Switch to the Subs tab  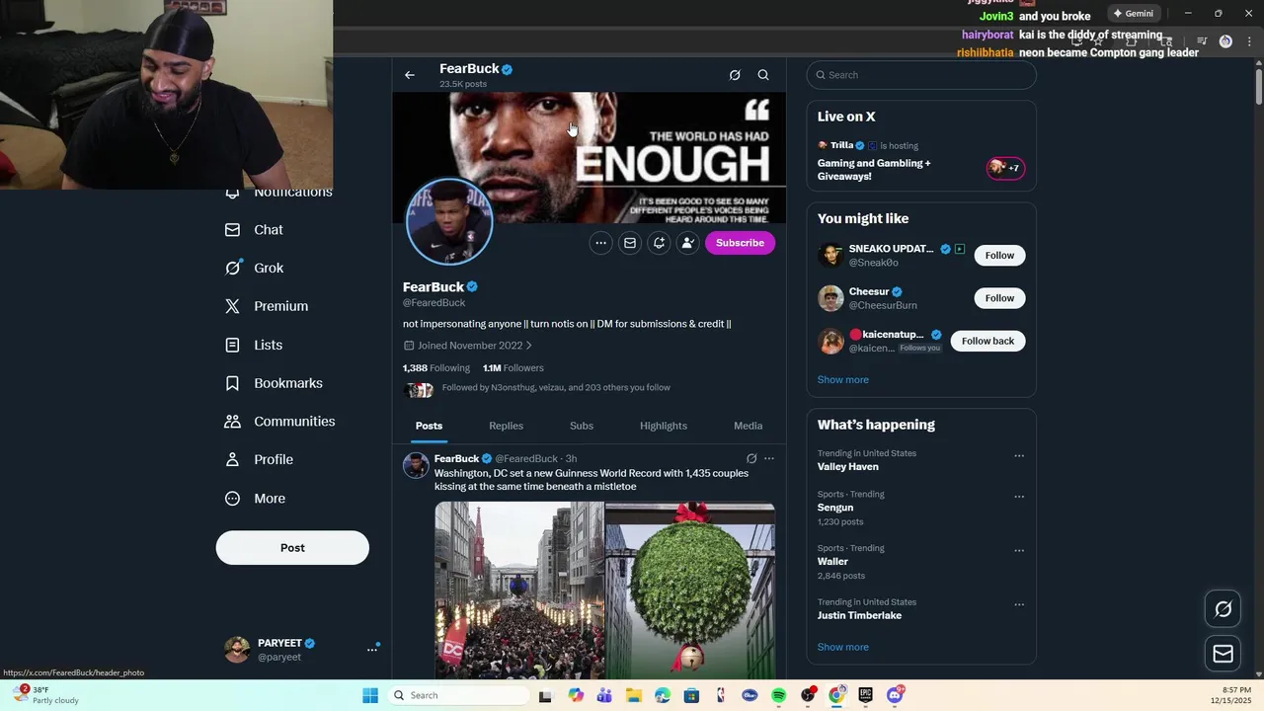click(x=582, y=426)
